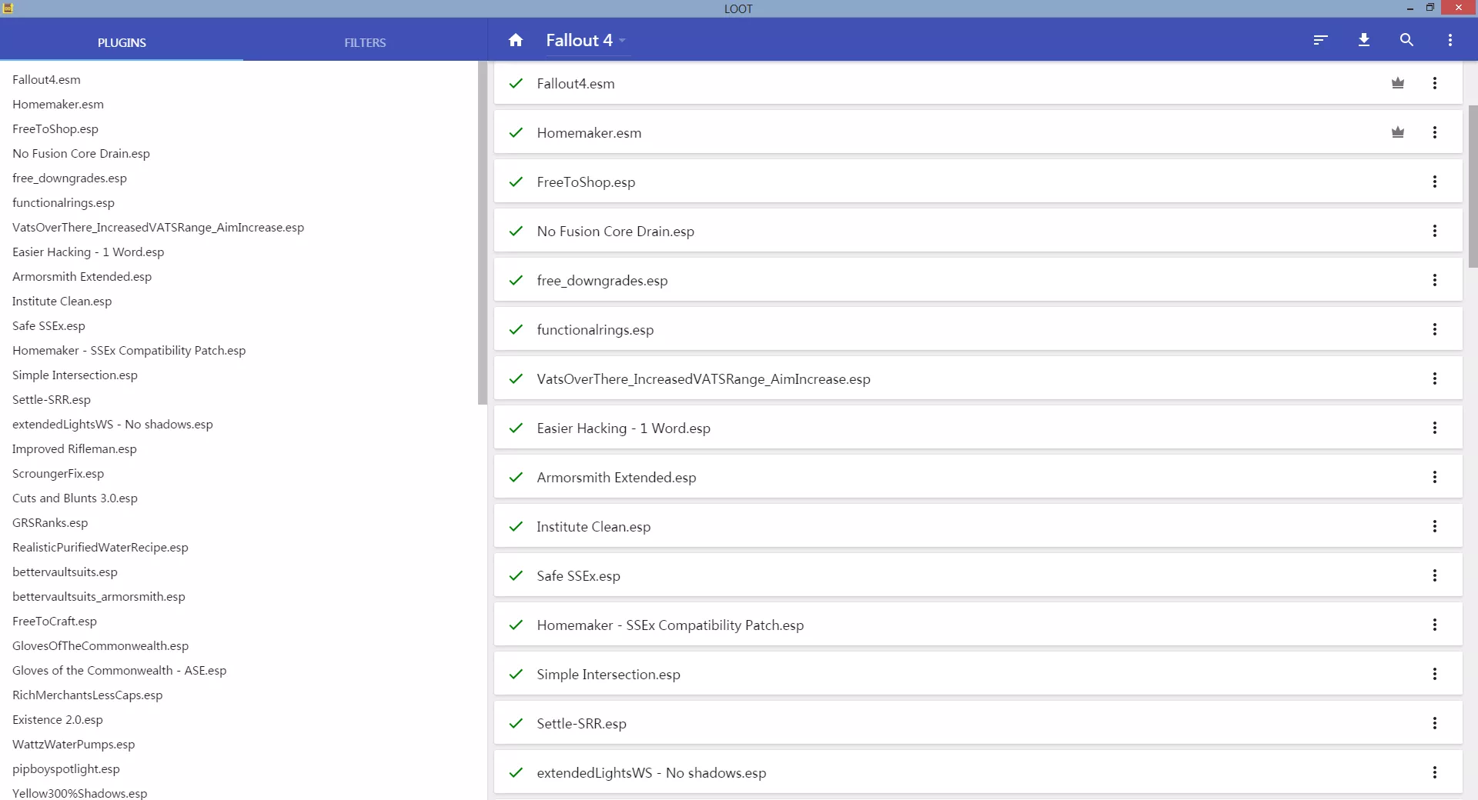Click the green checkmark on the Armorsmith Extended.esp card
The width and height of the screenshot is (1478, 800).
516,477
